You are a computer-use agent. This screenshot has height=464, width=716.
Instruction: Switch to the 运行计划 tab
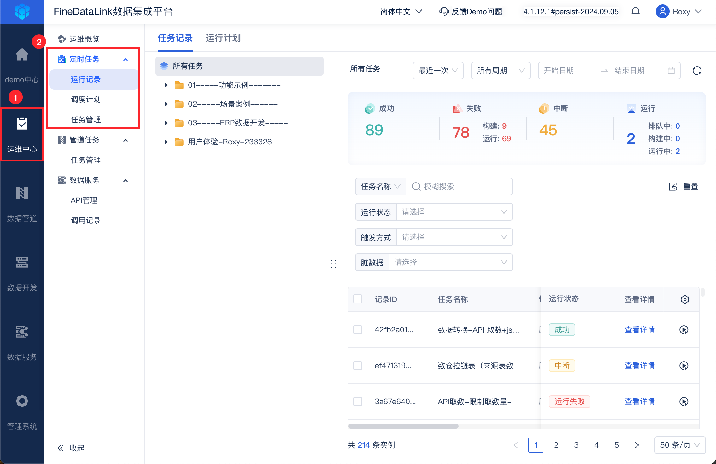click(223, 38)
